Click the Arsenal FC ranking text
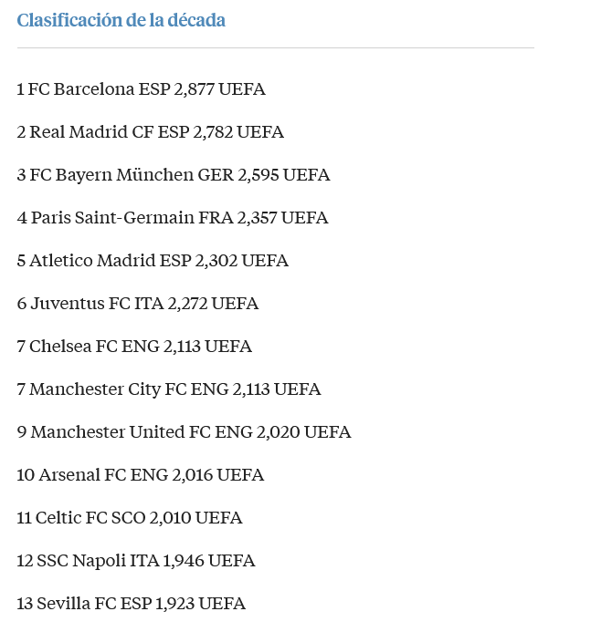Viewport: 612px width, 622px height. [141, 475]
